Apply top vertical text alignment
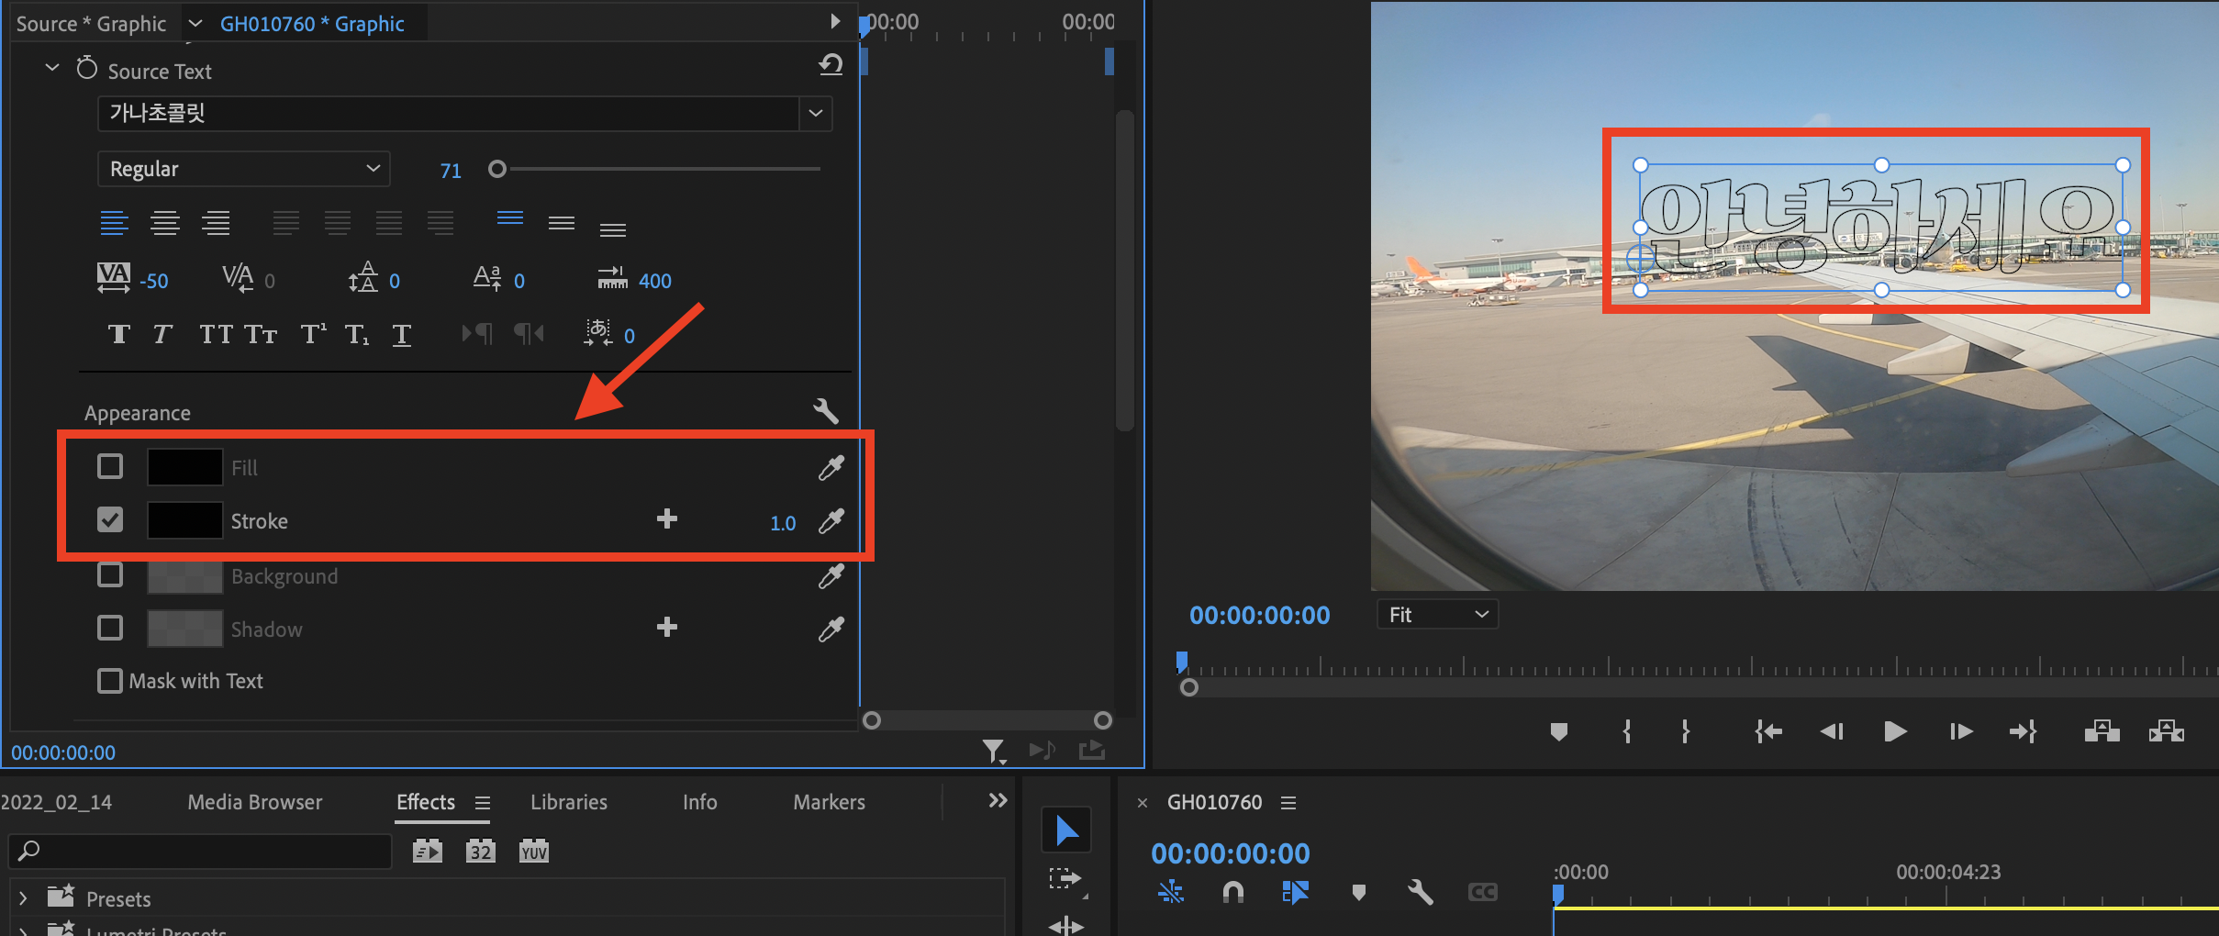The height and width of the screenshot is (936, 2219). pos(510,220)
